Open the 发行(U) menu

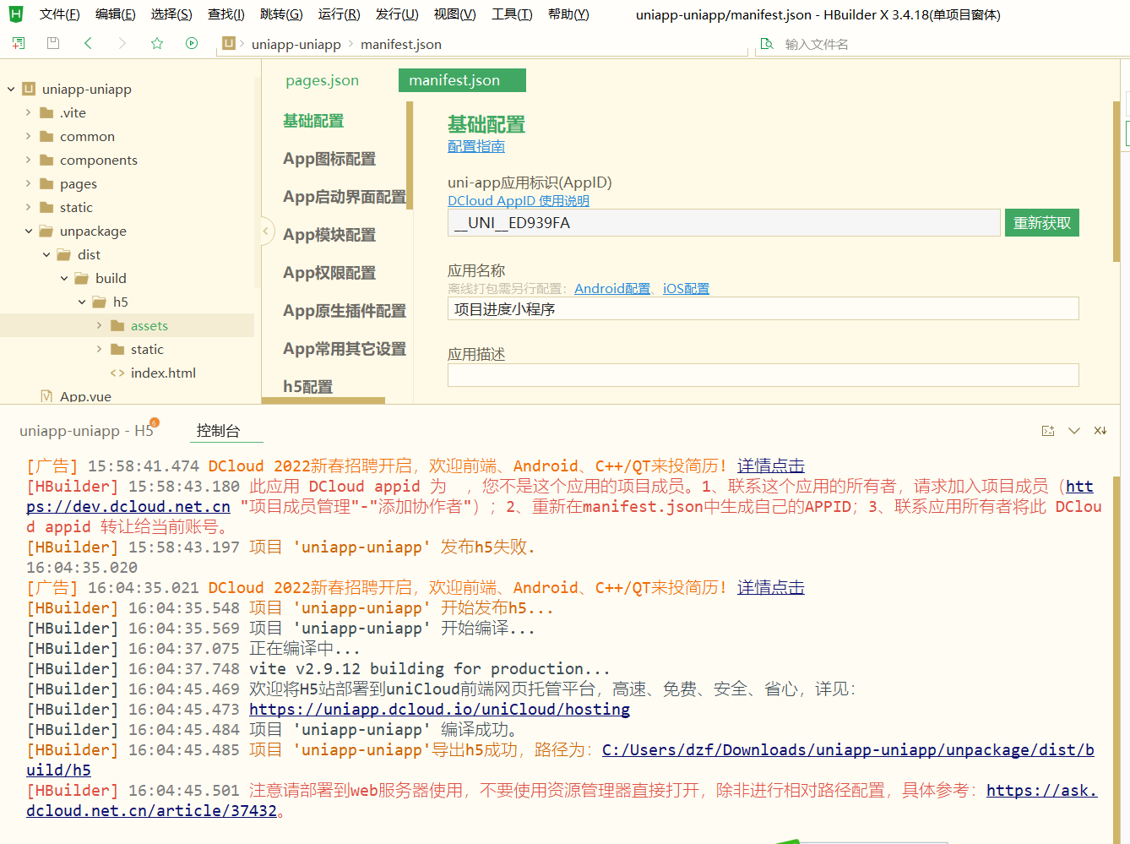click(x=397, y=14)
